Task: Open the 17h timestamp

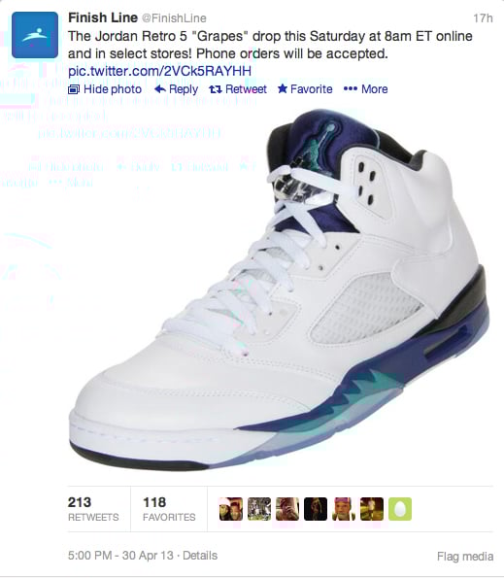Action: (x=483, y=18)
